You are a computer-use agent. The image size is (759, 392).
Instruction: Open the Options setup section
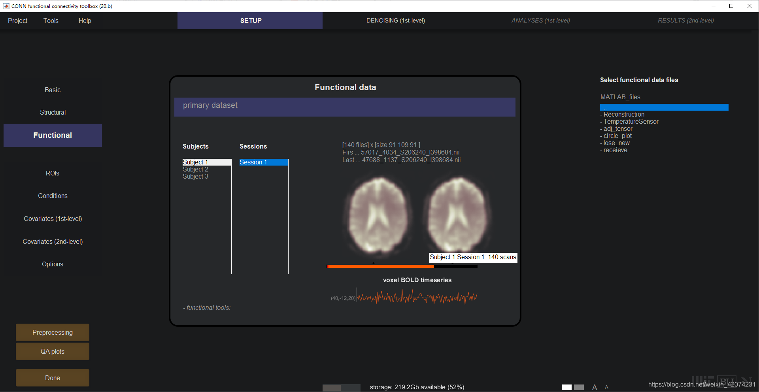point(53,264)
